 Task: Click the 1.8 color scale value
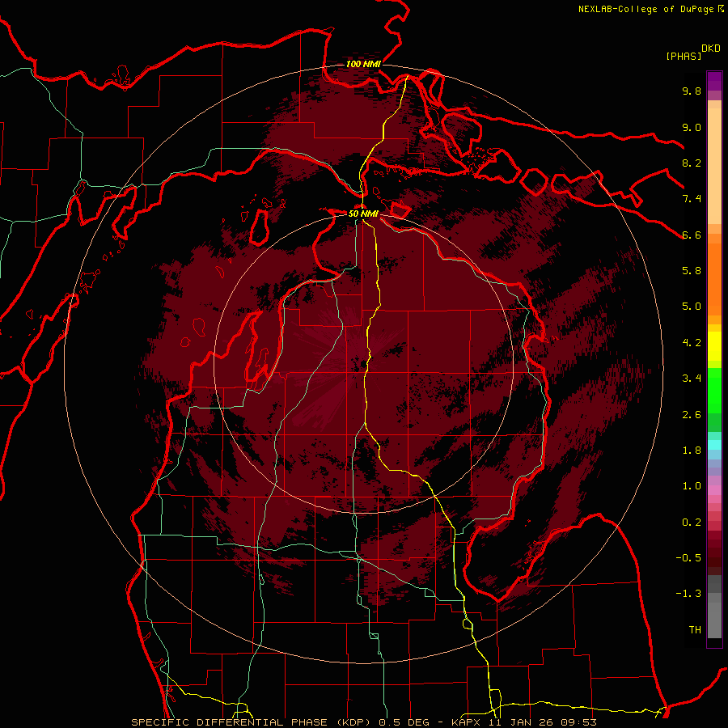692,451
